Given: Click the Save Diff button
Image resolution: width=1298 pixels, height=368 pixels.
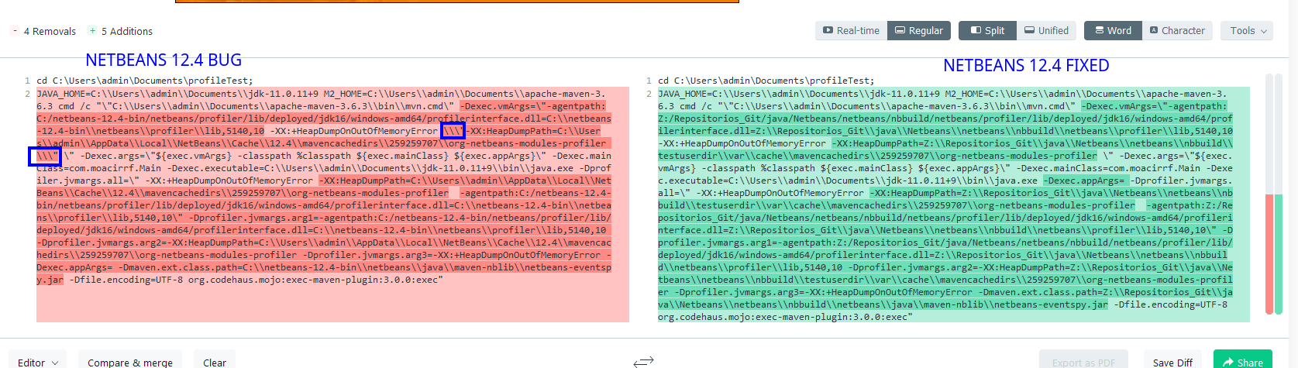Looking at the screenshot, I should pos(1172,362).
